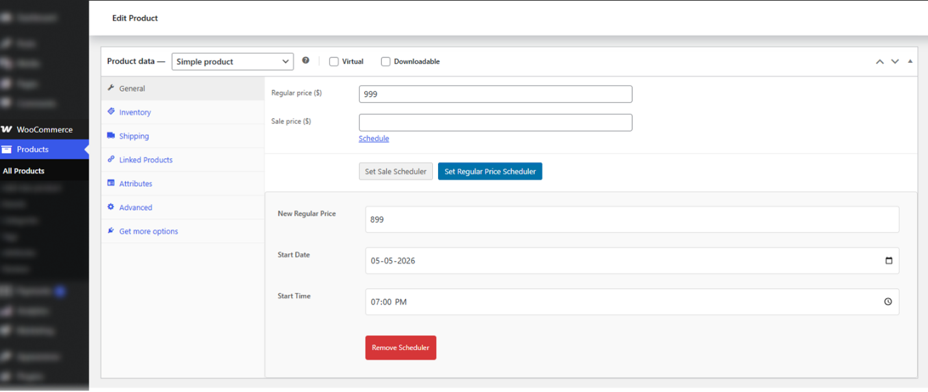Viewport: 928px width, 392px height.
Task: Focus the Start Date field
Action: click(x=632, y=260)
